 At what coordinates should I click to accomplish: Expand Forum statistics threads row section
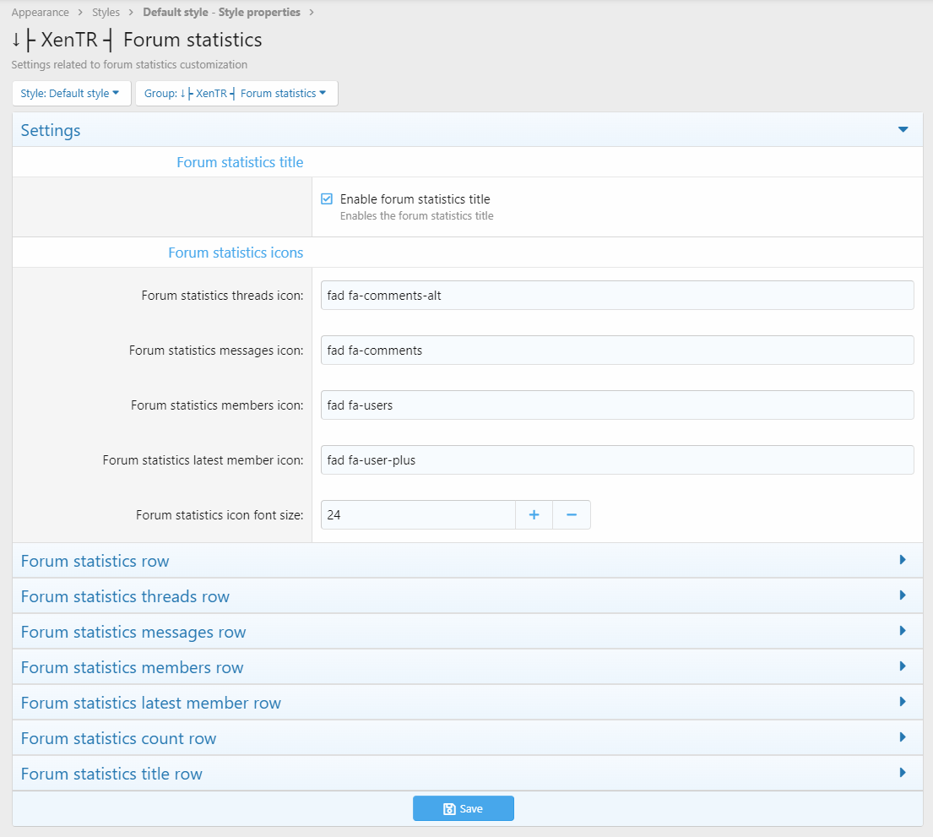pos(903,595)
